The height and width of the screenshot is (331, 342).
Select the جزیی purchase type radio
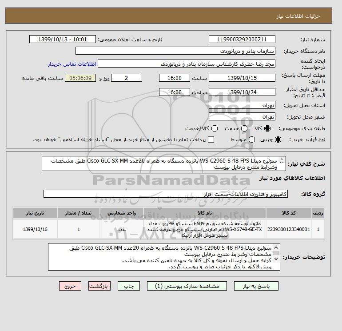click(x=278, y=140)
